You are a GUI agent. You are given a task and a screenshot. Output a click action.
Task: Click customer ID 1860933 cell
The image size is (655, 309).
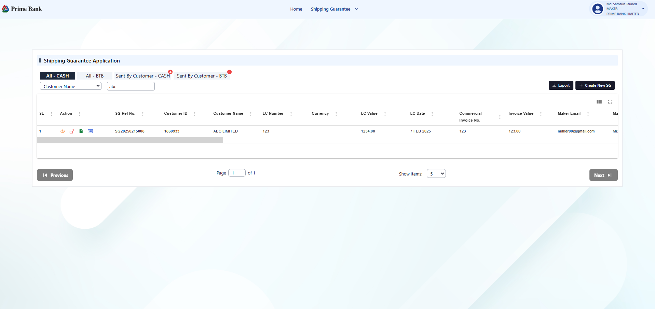[x=172, y=131]
